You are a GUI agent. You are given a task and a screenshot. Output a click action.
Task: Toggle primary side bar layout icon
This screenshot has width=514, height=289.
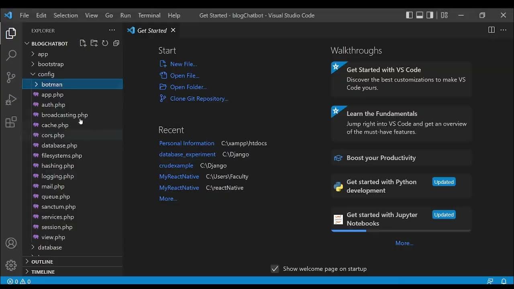click(409, 15)
